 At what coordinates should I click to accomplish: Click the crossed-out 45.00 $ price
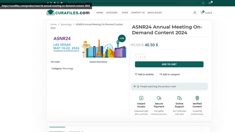point(137,45)
